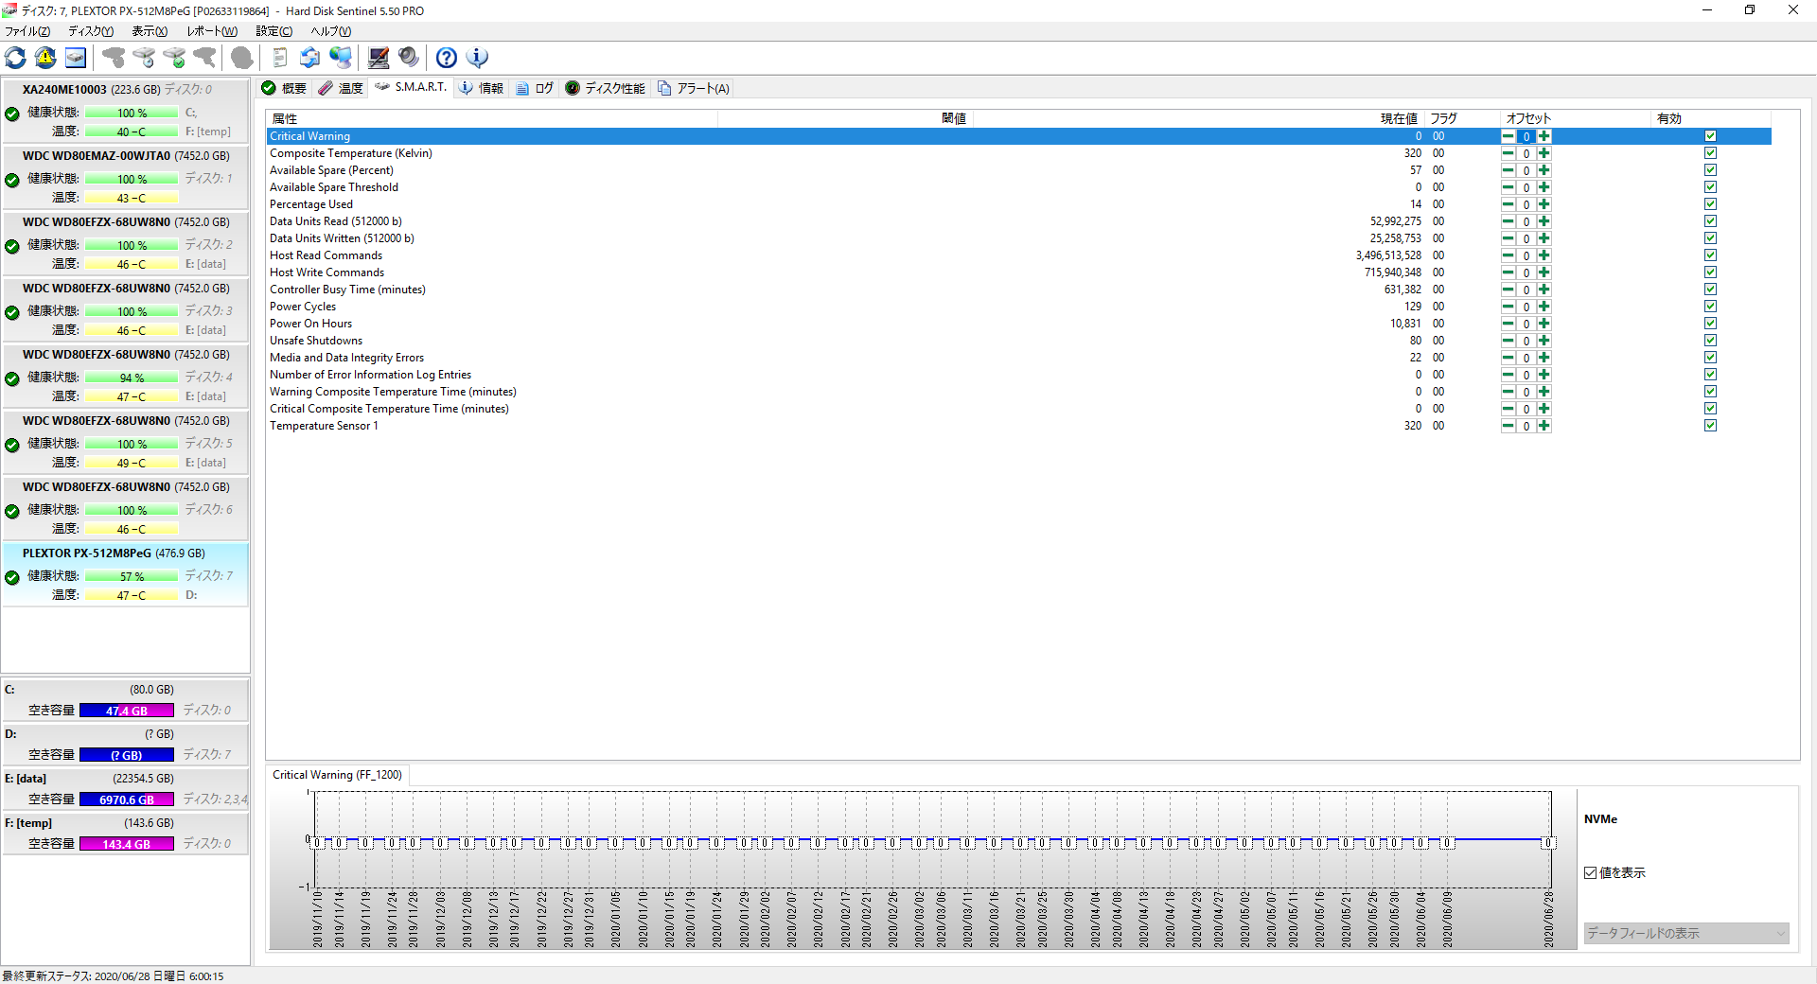Click plus offset for Critical Warning row
The image size is (1817, 984).
point(1544,136)
